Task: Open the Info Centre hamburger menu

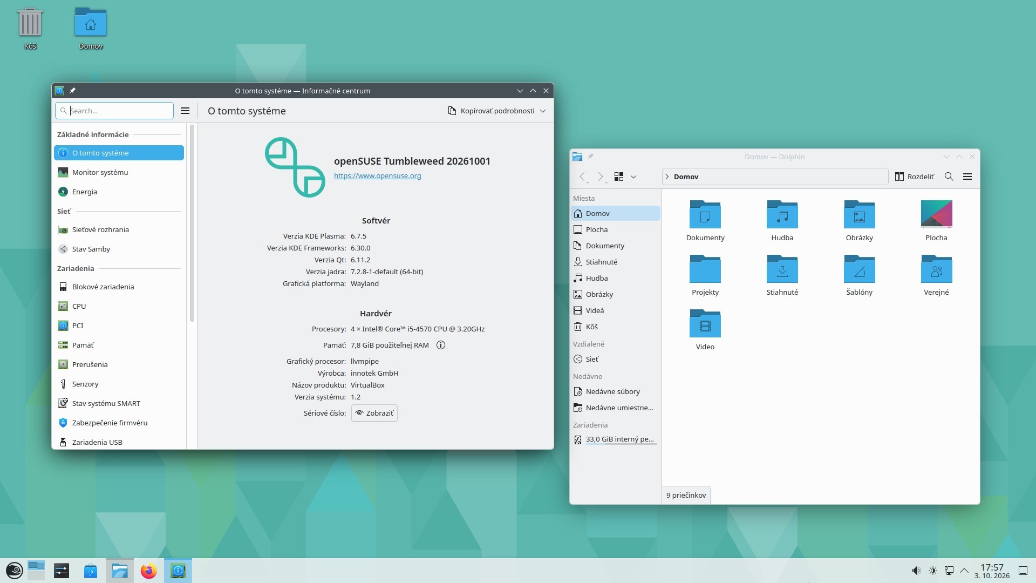Action: click(185, 111)
